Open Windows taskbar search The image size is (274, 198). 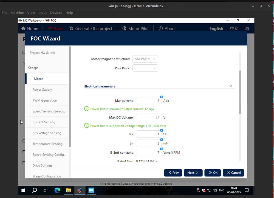(35, 190)
